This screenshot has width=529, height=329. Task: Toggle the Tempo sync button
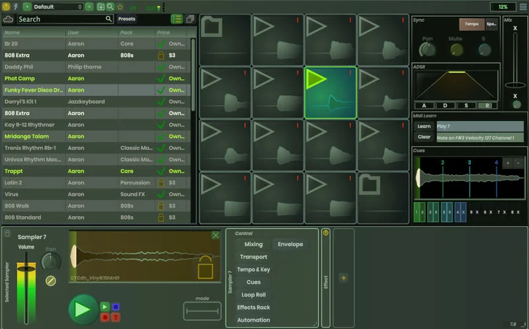pyautogui.click(x=471, y=24)
